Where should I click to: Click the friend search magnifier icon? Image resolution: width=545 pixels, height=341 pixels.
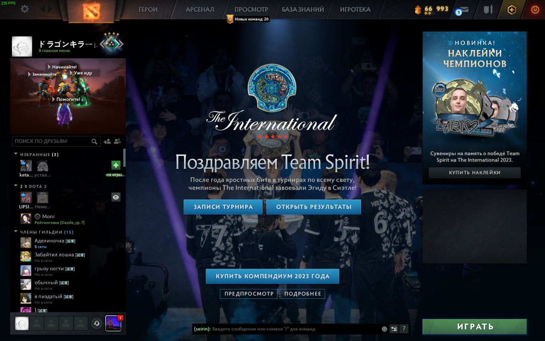[x=94, y=141]
